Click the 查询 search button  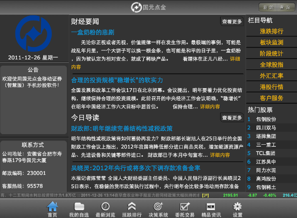pos(285,7)
